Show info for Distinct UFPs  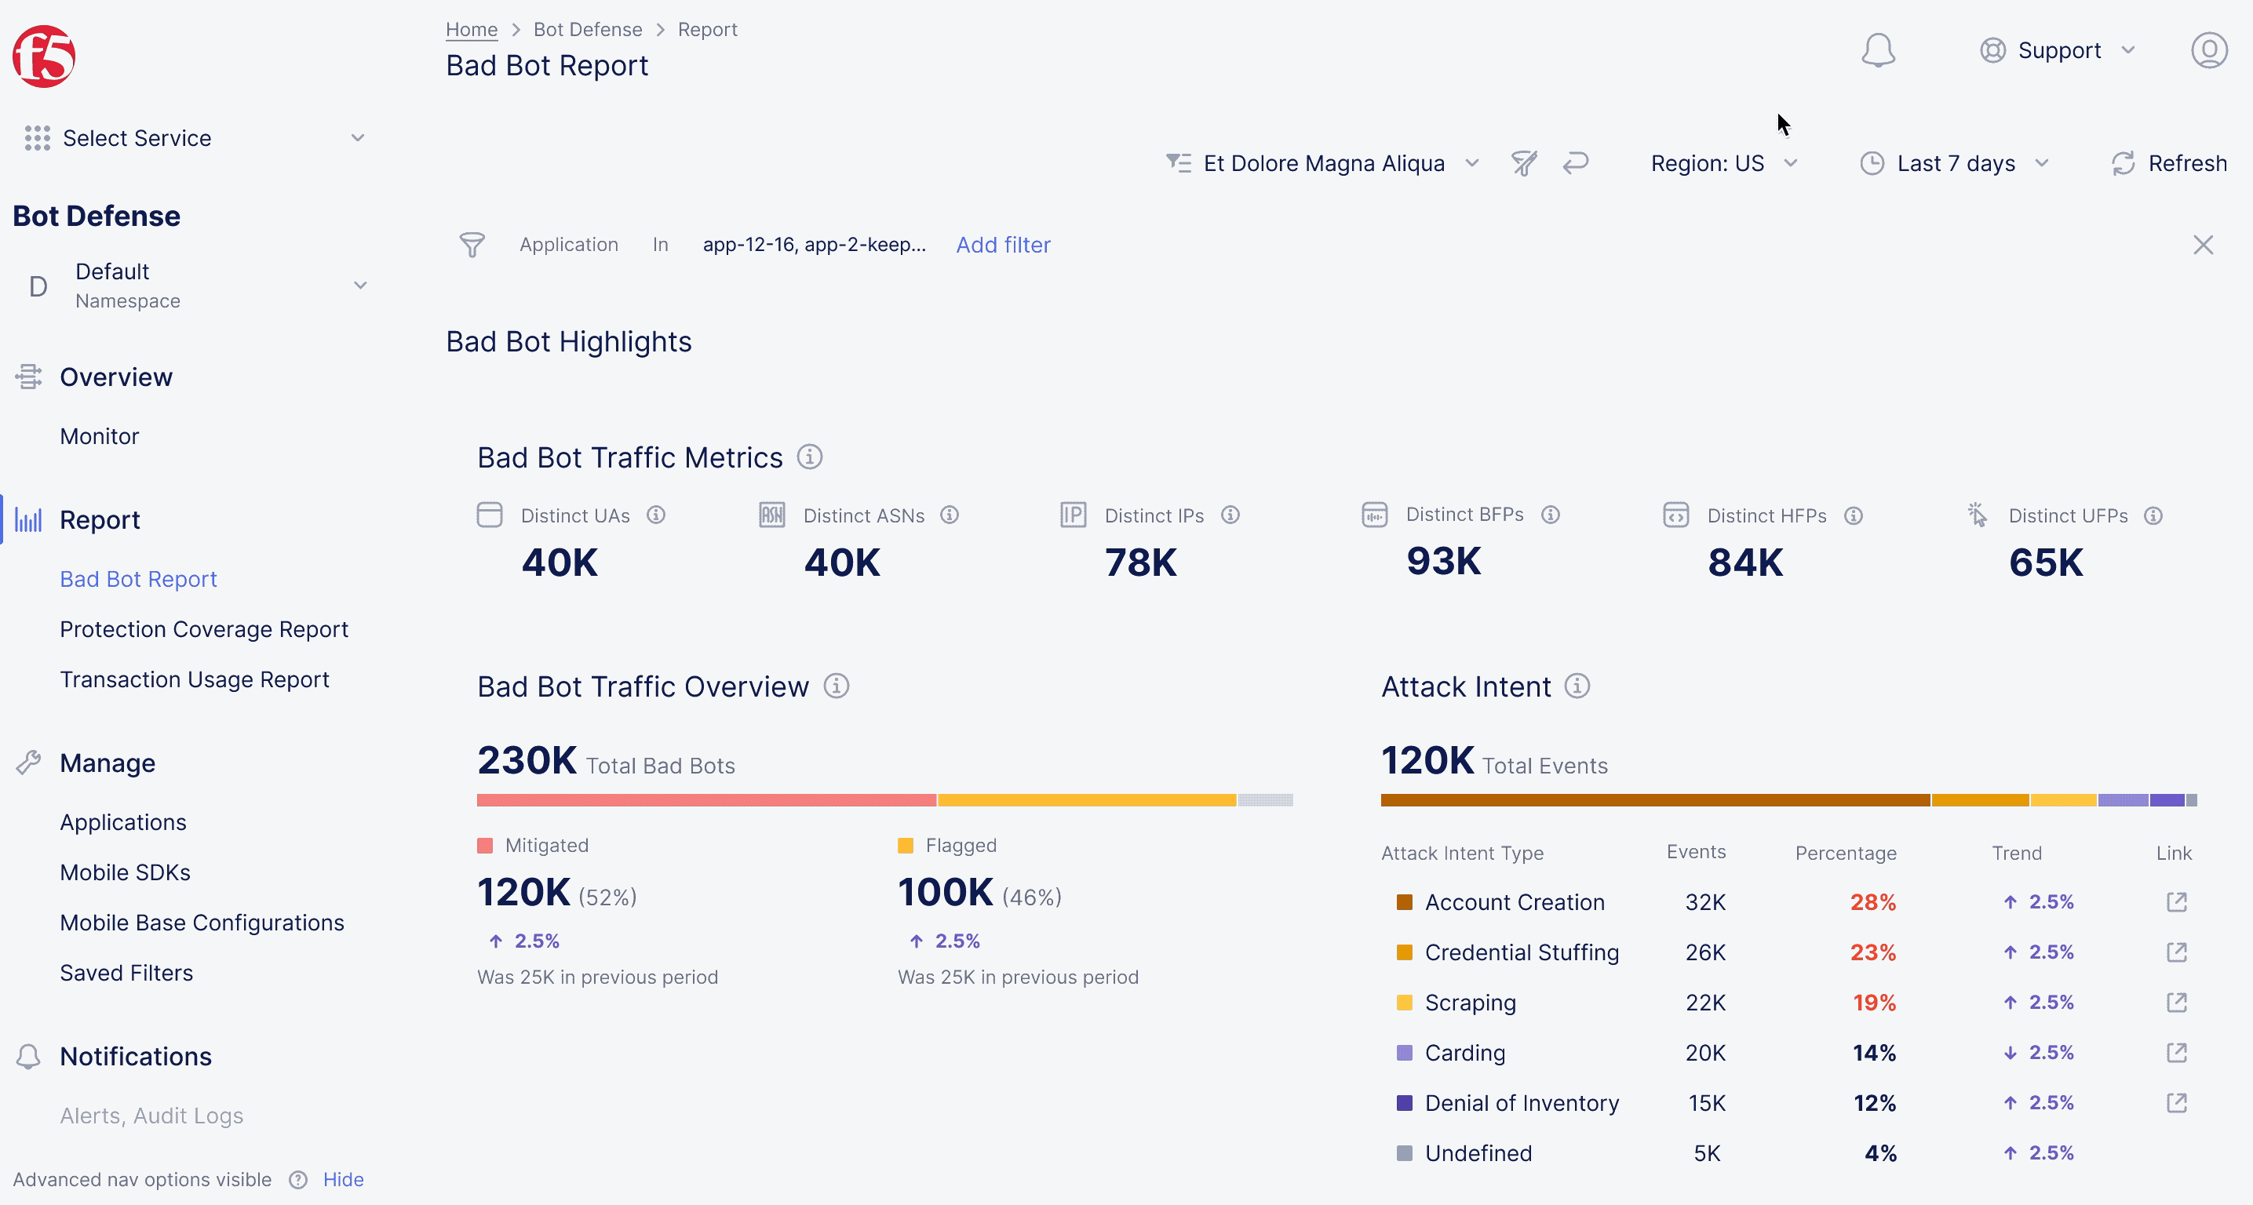(x=2153, y=517)
